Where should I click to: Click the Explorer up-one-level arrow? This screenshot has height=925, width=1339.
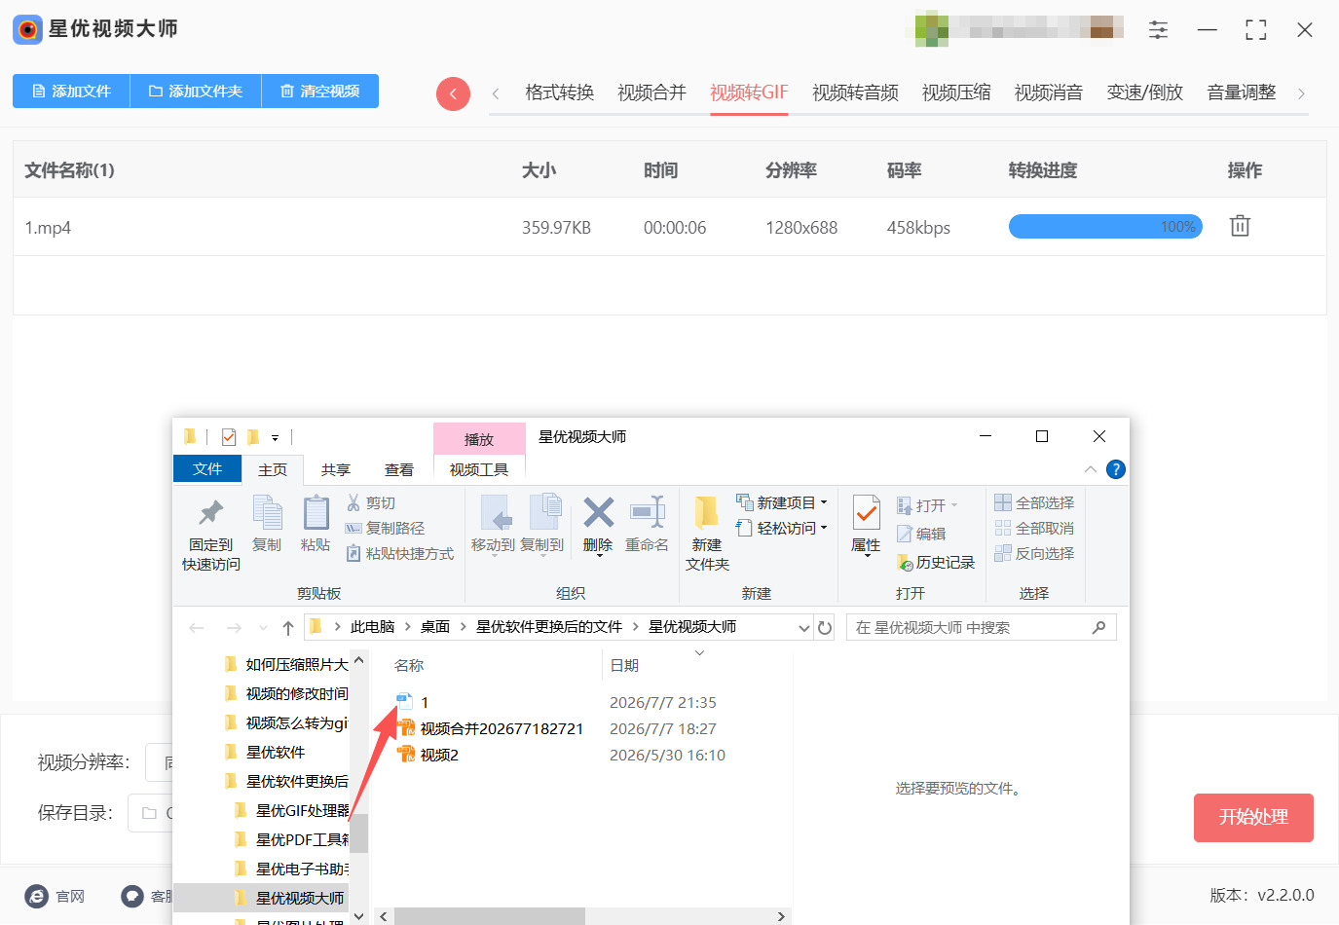[288, 628]
